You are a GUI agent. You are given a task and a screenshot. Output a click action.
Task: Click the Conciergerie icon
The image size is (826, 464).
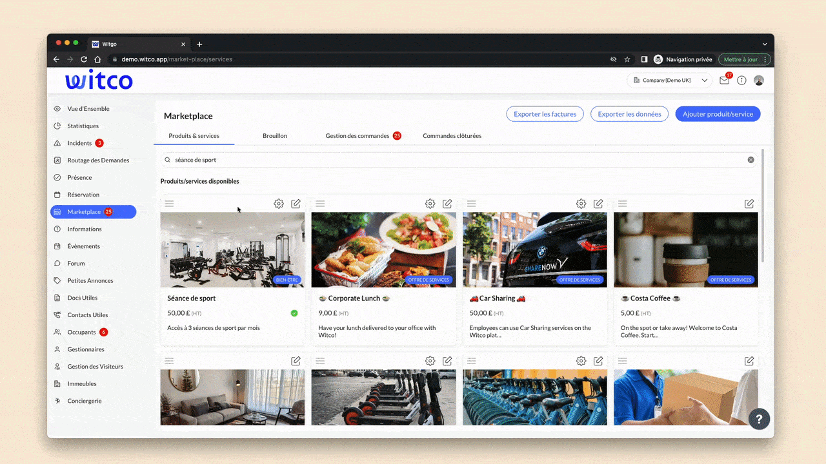(57, 401)
